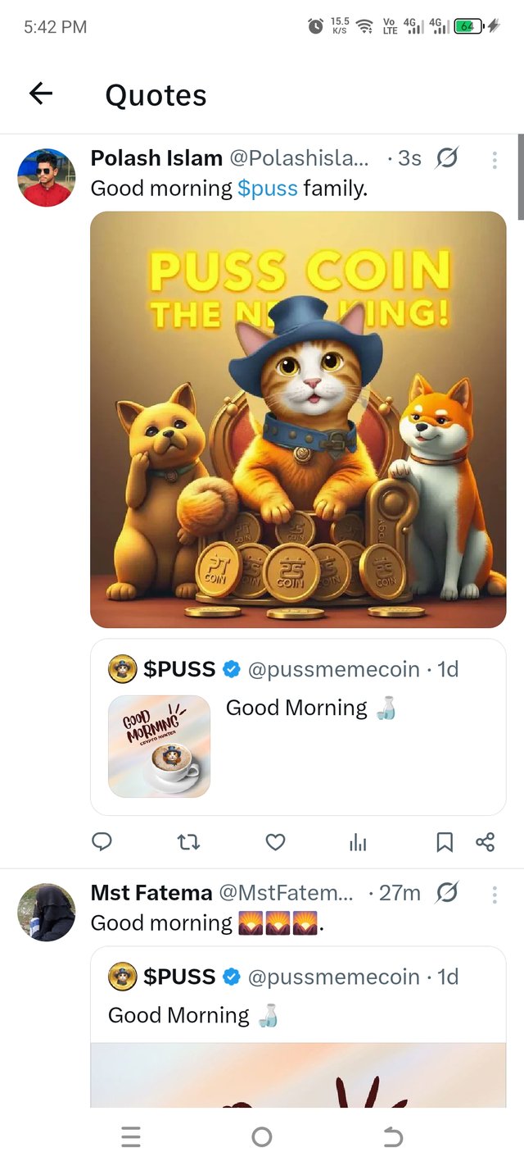Open the Puss Coin image
Screen dimensions: 524x1166
click(298, 419)
